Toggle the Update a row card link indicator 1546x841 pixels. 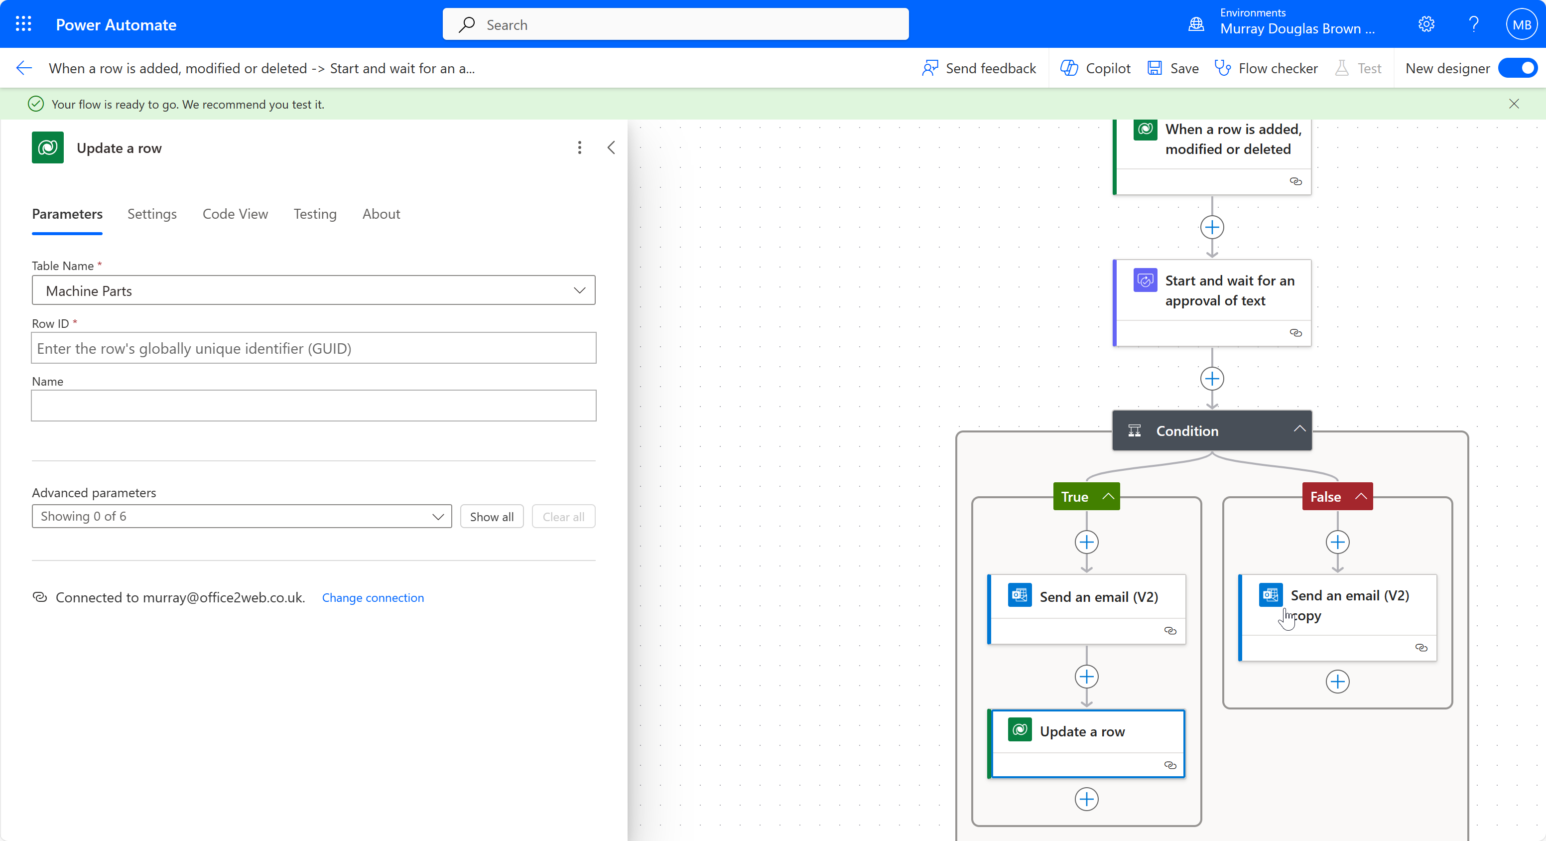click(x=1170, y=765)
